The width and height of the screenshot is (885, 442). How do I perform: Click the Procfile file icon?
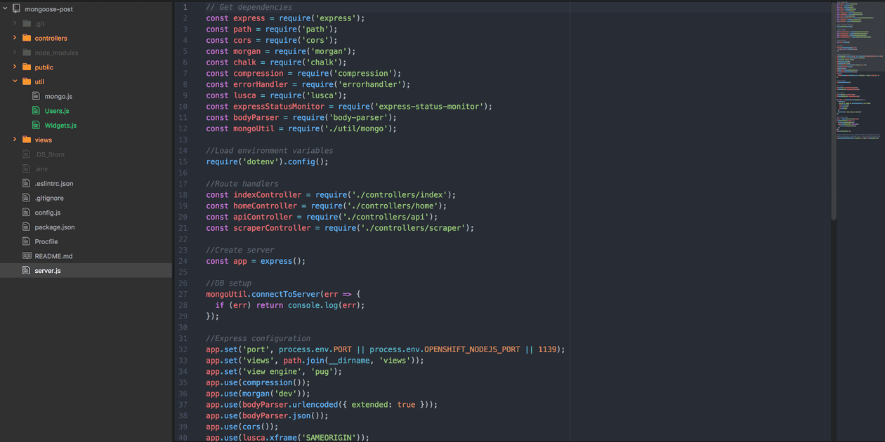tap(26, 241)
